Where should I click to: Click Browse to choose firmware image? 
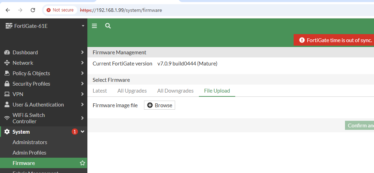tap(160, 105)
